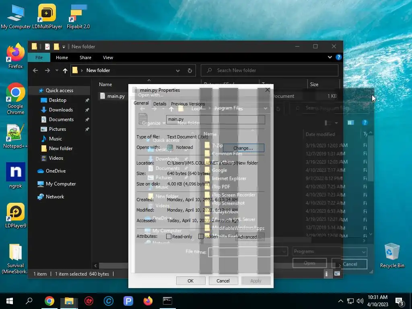Viewport: 412px width, 309px height.
Task: Switch to Previous Versions tab in Properties
Action: (188, 104)
